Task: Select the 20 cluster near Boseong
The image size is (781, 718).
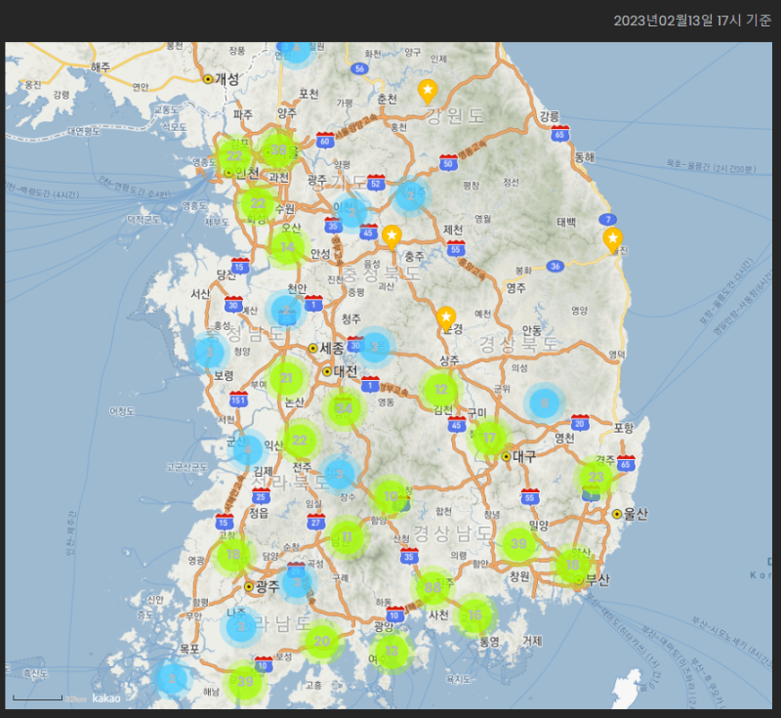Action: coord(322,642)
